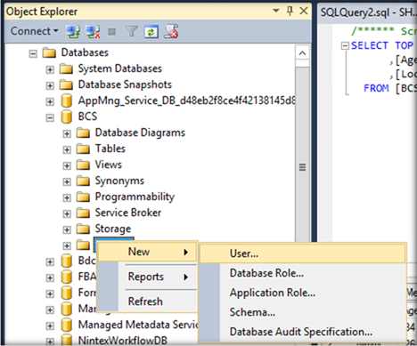Image resolution: width=417 pixels, height=346 pixels.
Task: Select the Databases folder icon
Action: pyautogui.click(x=49, y=52)
